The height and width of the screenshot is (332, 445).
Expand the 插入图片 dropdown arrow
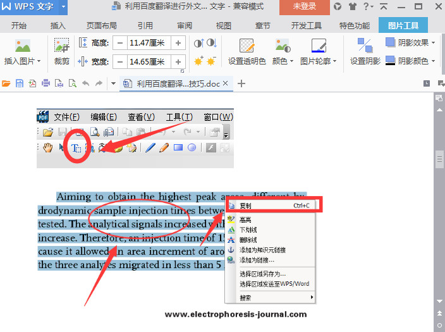(x=39, y=61)
